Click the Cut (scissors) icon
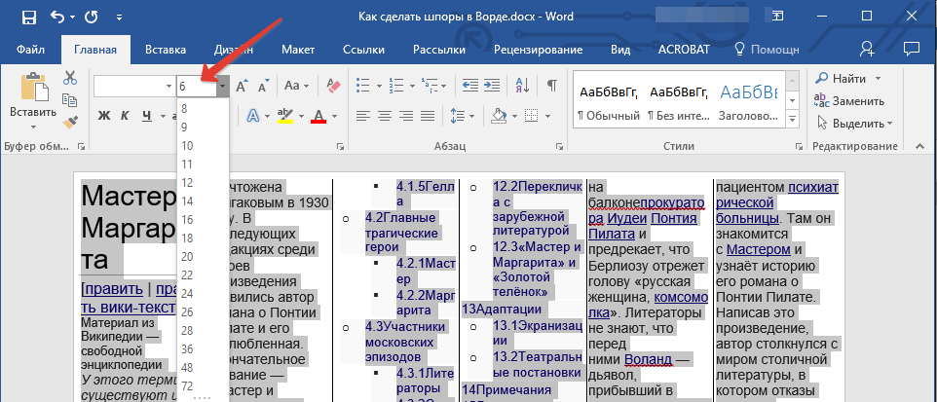937x402 pixels. click(70, 78)
